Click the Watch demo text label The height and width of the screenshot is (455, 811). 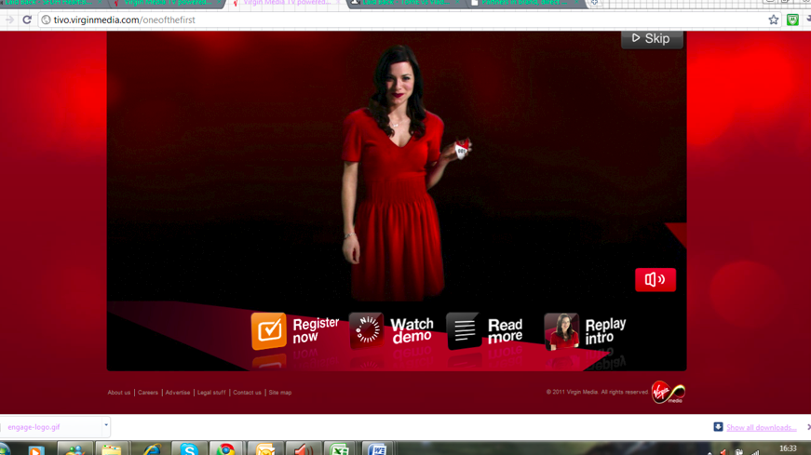tap(412, 330)
